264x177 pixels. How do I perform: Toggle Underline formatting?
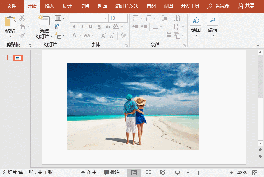(91, 27)
